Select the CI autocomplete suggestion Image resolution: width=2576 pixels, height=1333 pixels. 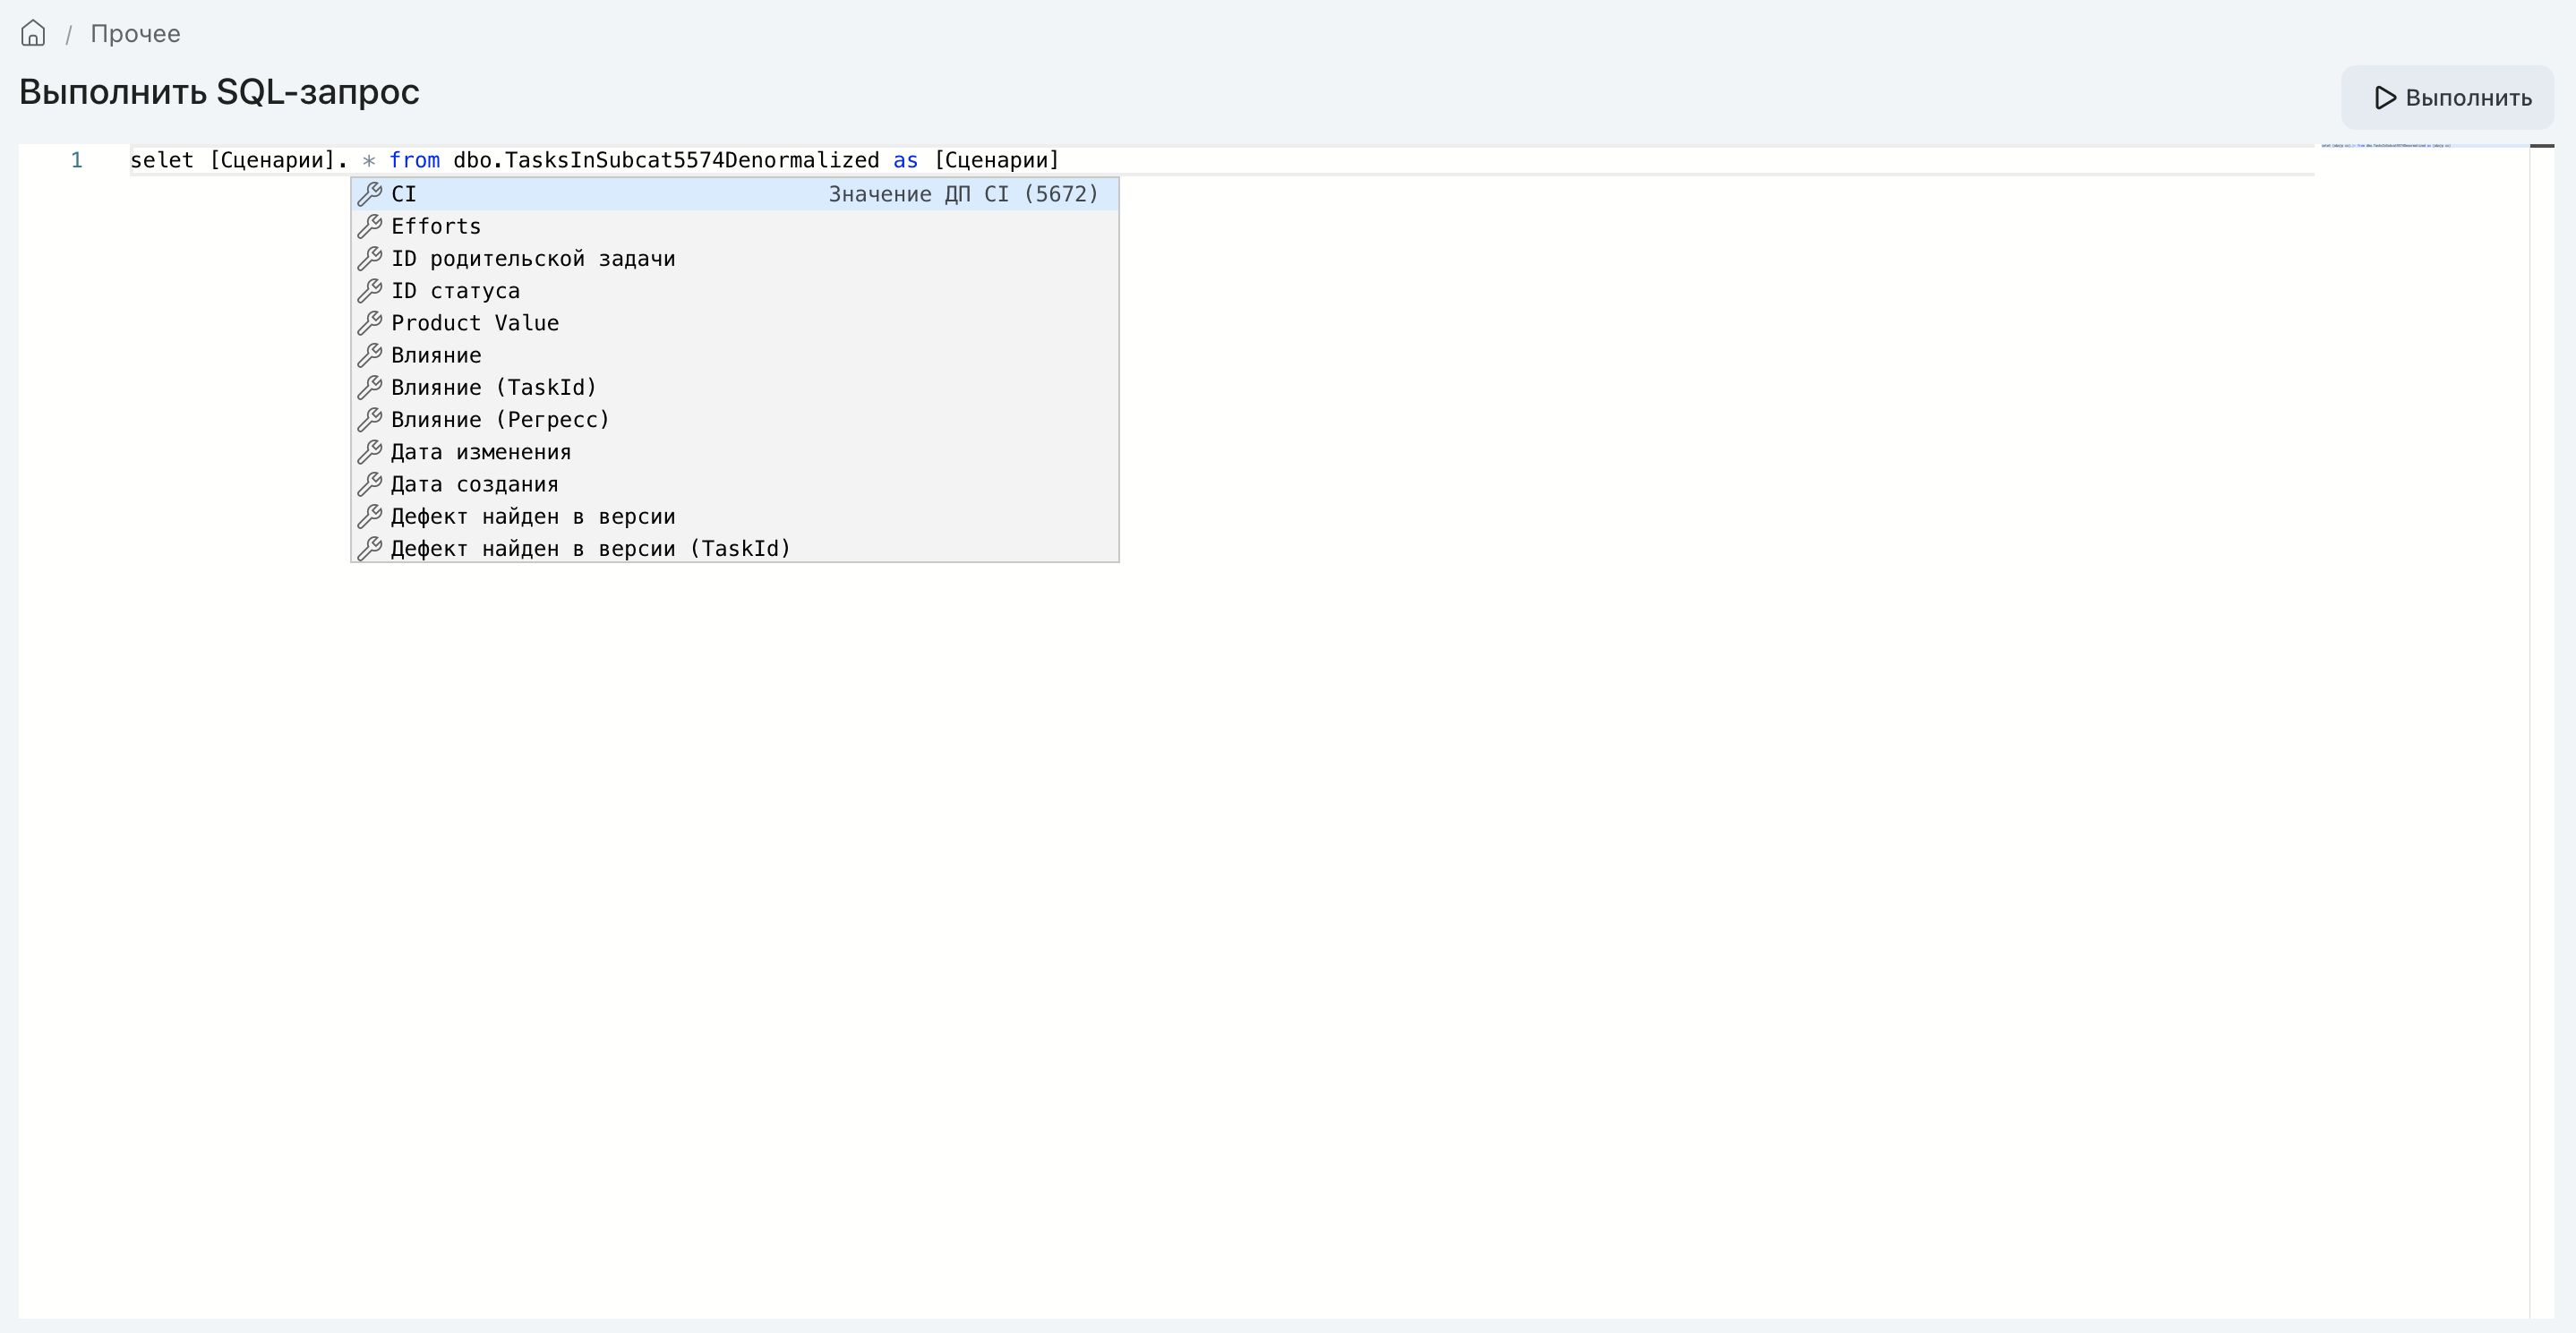[x=735, y=194]
